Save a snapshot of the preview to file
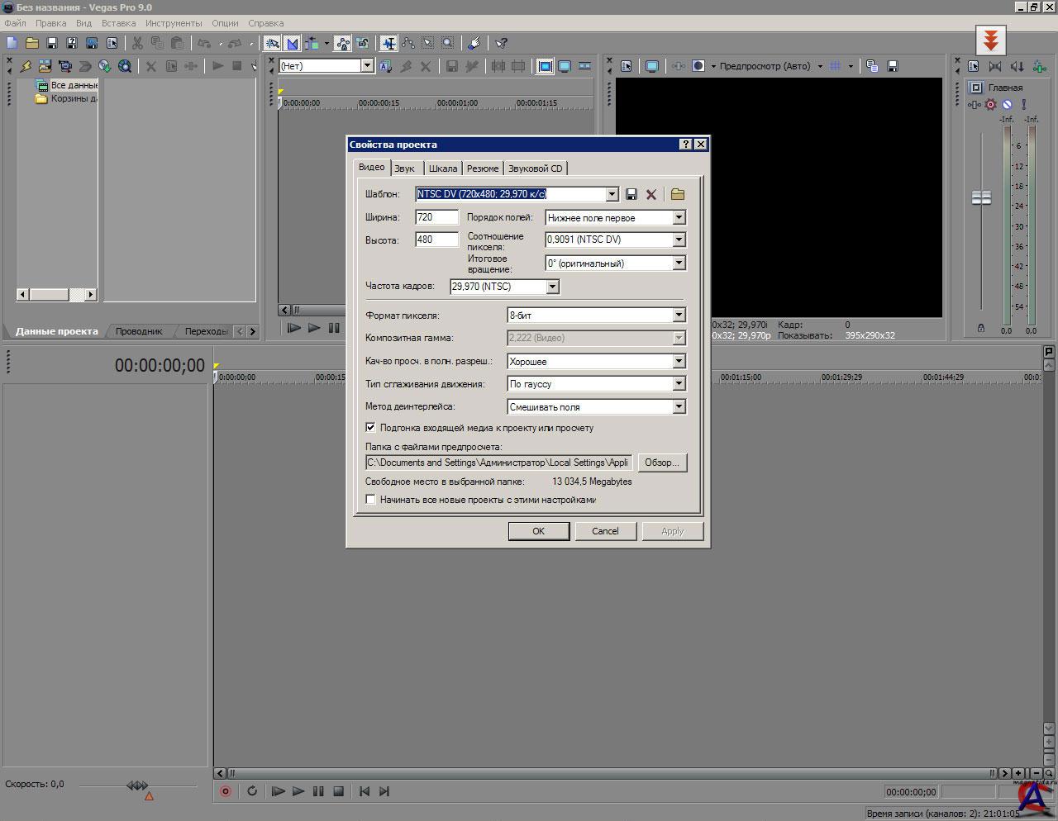Image resolution: width=1058 pixels, height=821 pixels. (893, 66)
